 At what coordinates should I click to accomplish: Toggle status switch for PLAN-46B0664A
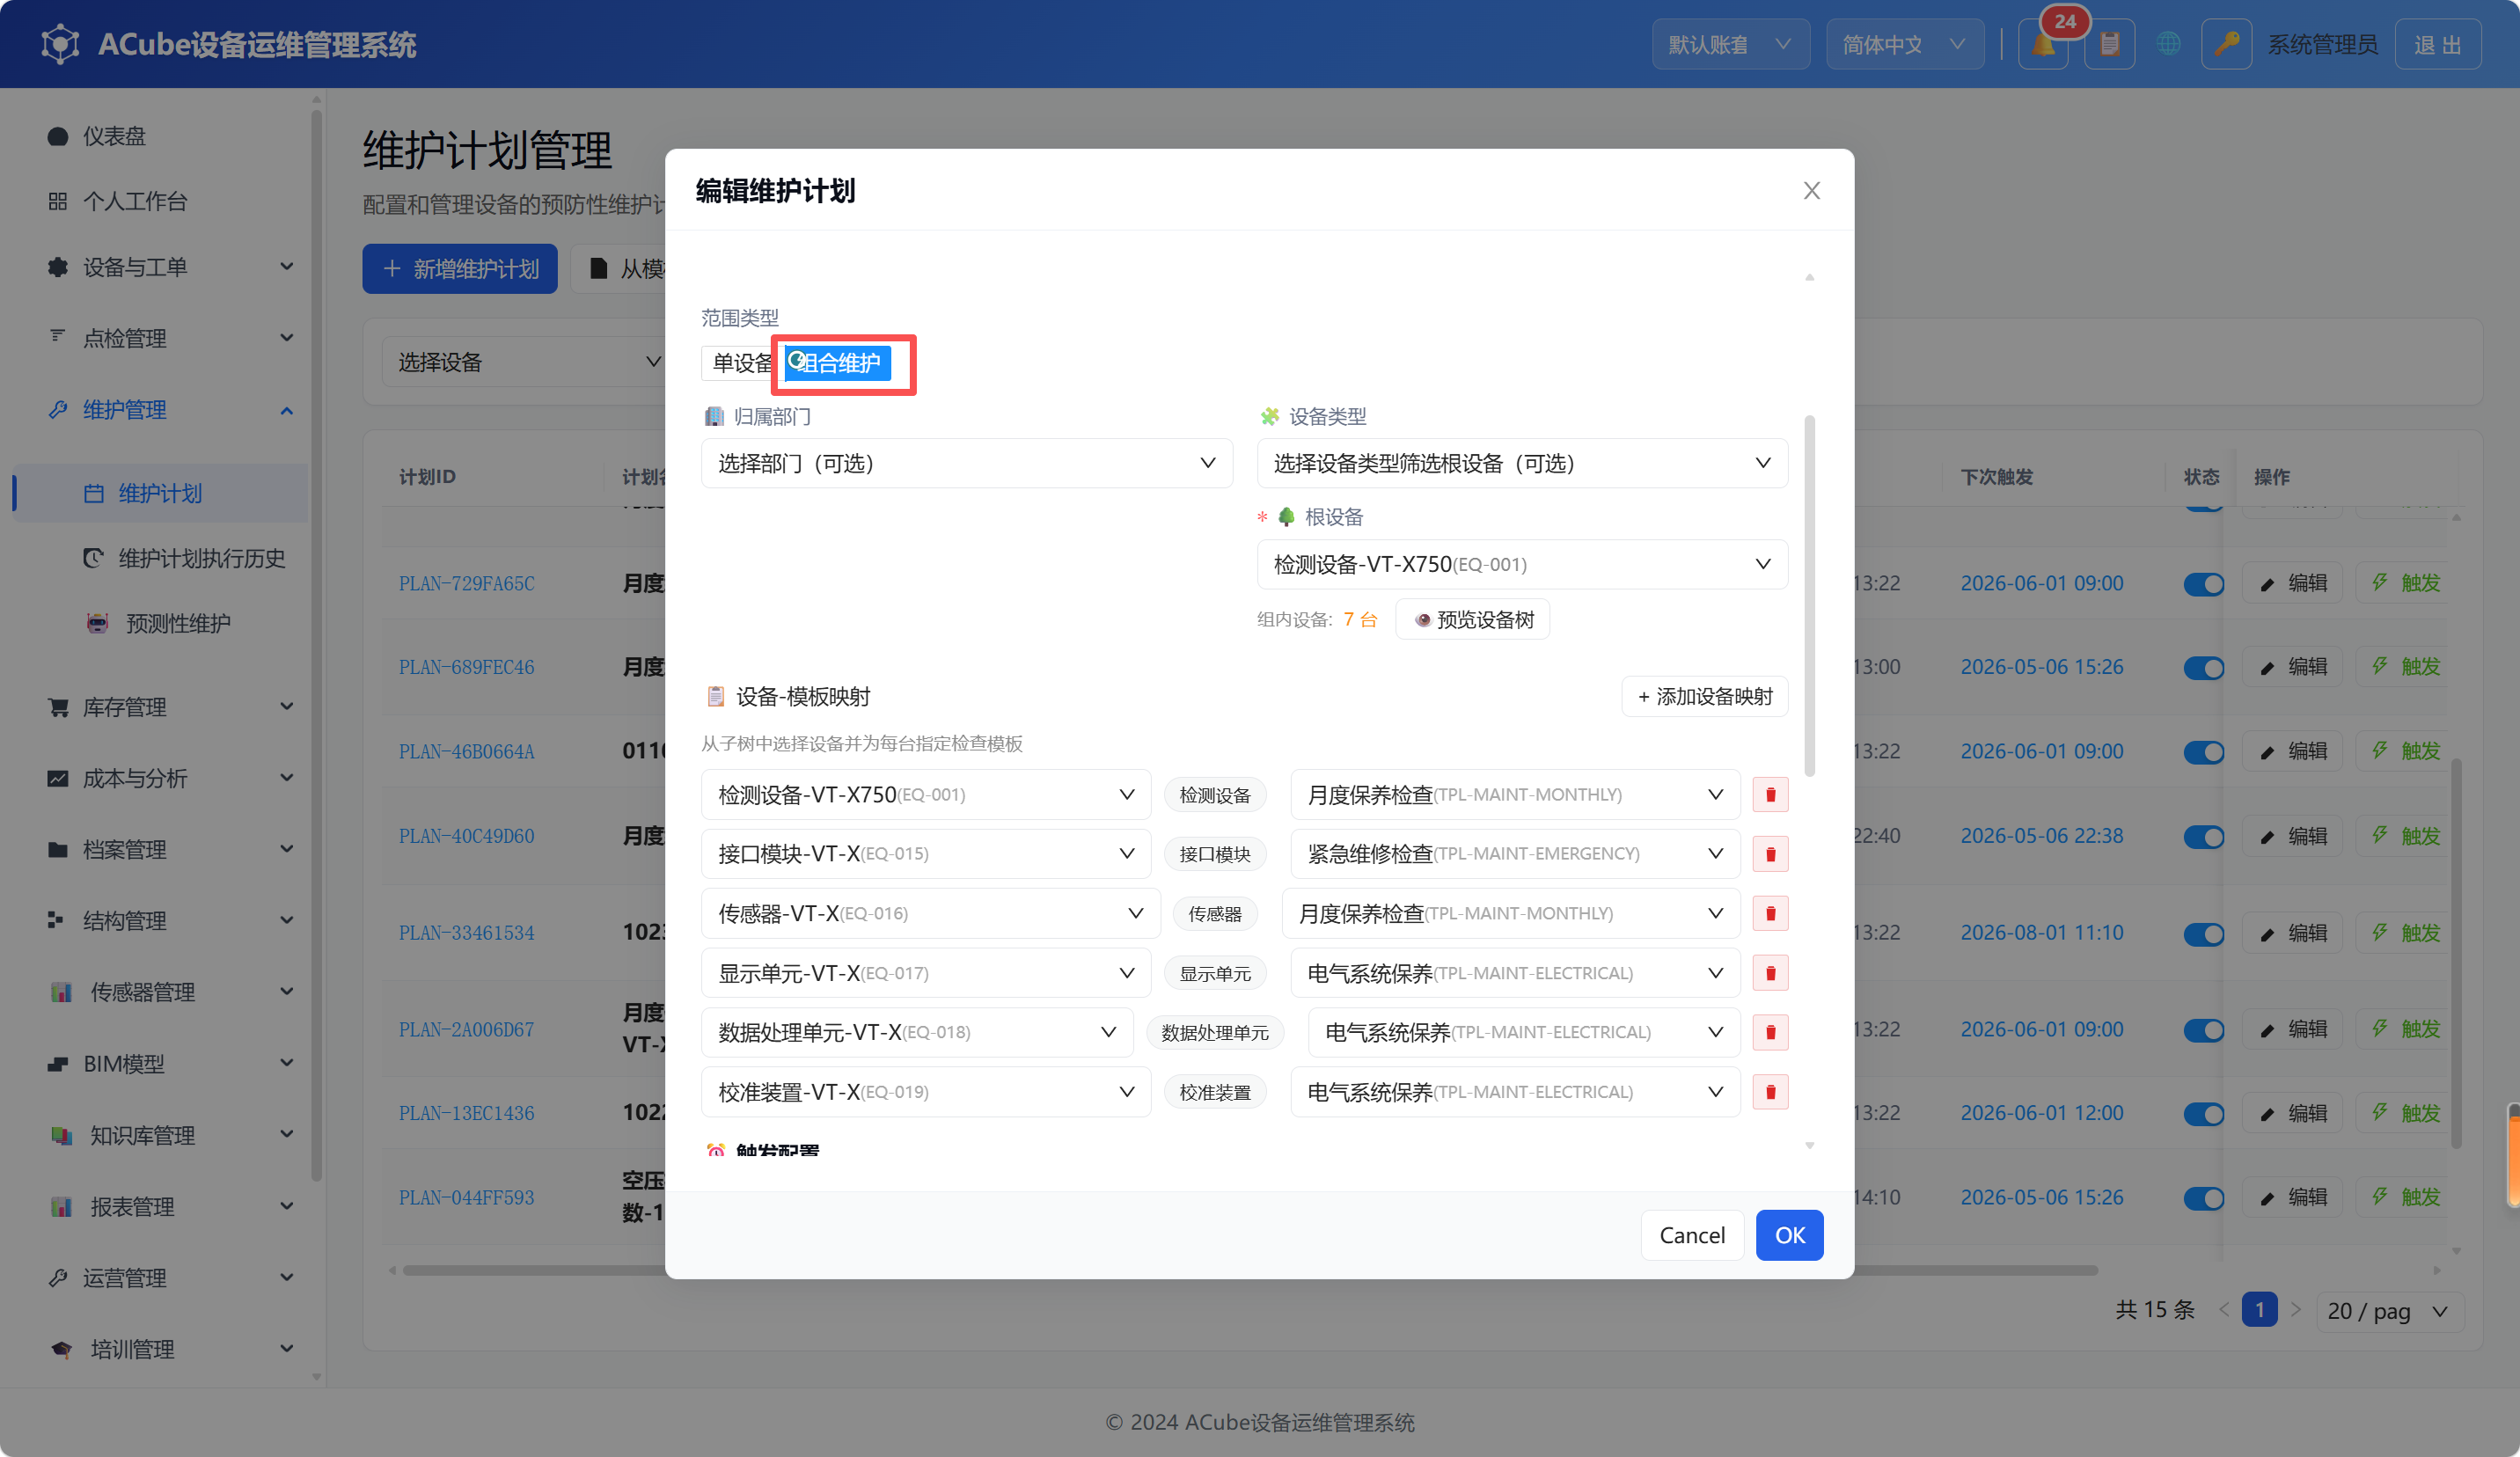point(2203,752)
